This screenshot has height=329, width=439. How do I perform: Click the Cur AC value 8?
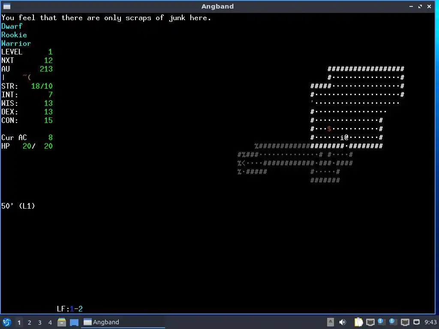tap(51, 138)
